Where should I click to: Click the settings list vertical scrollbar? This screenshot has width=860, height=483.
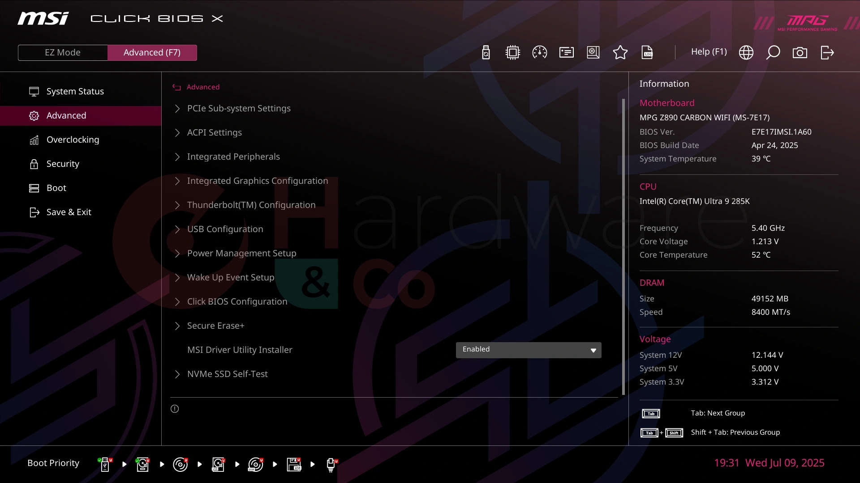(x=623, y=247)
